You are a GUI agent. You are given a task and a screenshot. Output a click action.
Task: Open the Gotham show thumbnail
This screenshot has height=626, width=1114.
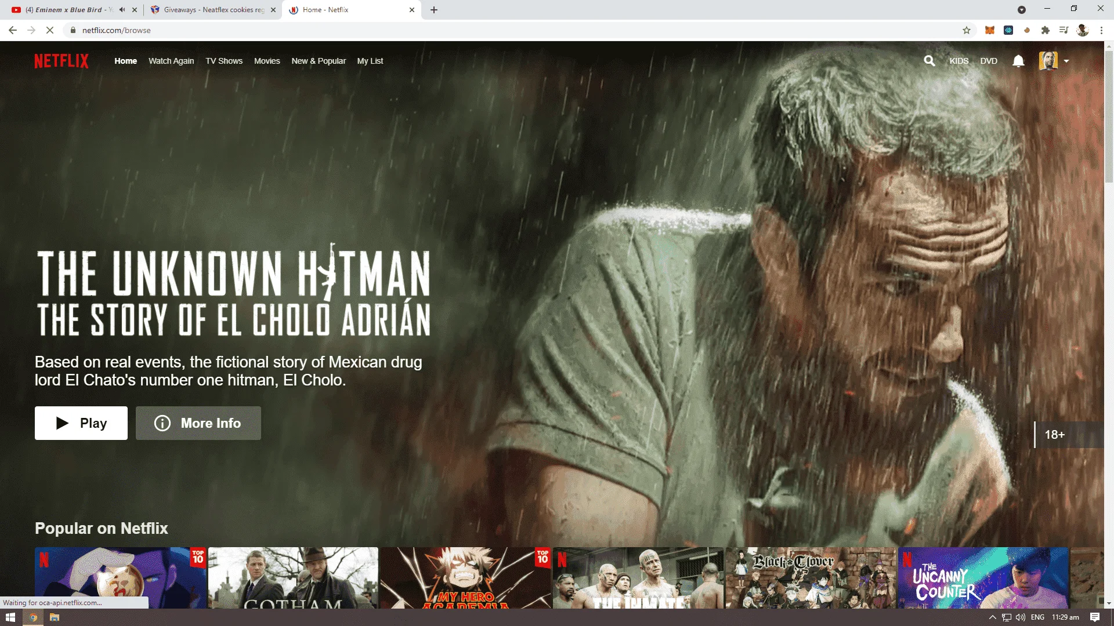coord(293,578)
